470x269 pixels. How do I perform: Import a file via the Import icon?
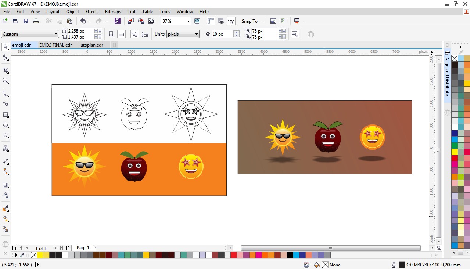[130, 21]
